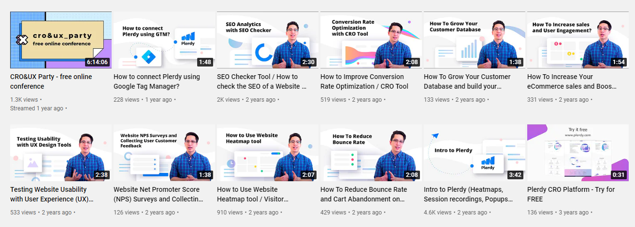This screenshot has width=635, height=227.
Task: Click the 2:38 duration badge
Action: [x=101, y=175]
